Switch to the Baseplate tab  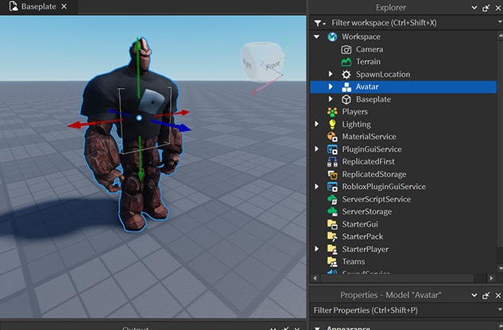click(39, 6)
